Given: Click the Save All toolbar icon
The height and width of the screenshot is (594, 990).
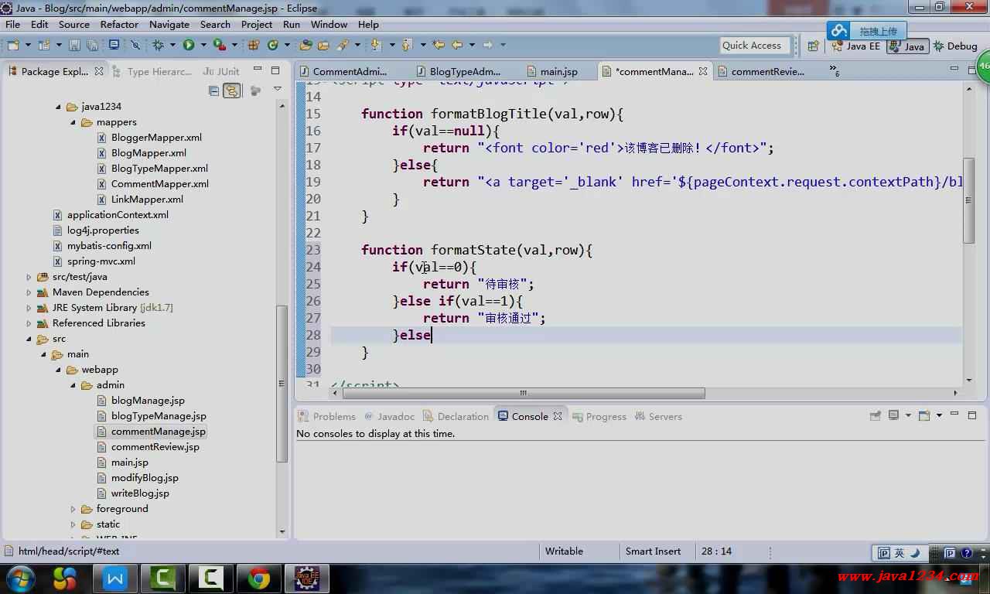Looking at the screenshot, I should pos(93,45).
